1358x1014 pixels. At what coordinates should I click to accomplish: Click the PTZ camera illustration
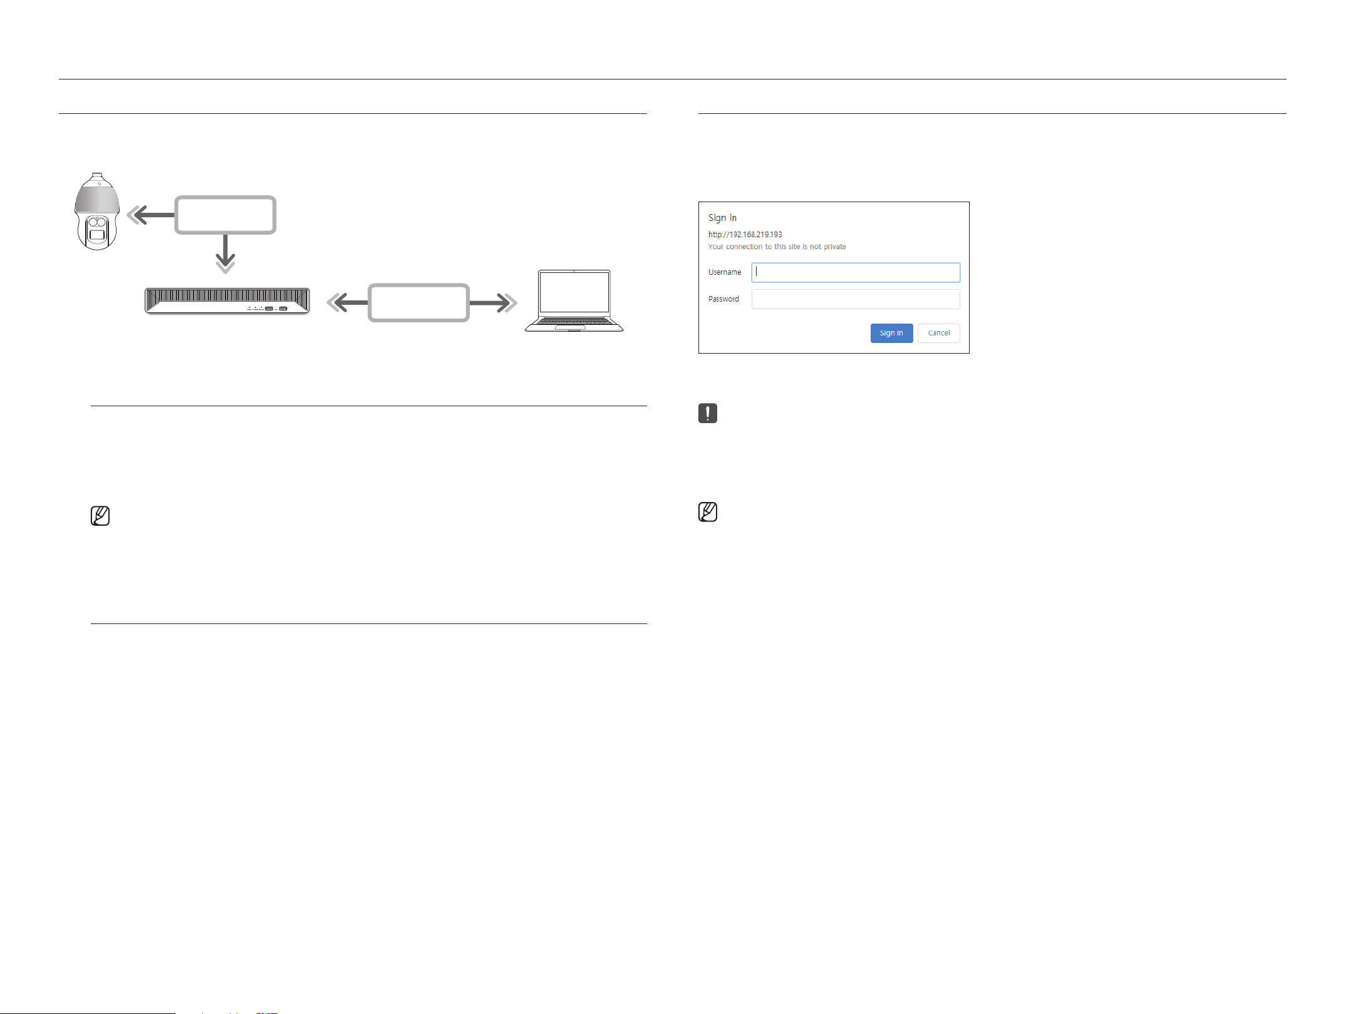(x=97, y=212)
